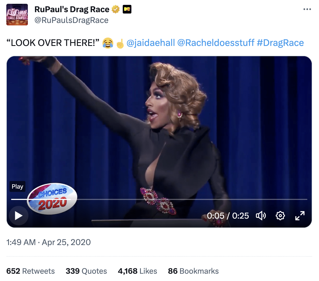319x281 pixels.
Task: Open the @RuPaulsDragRace handle
Action: (x=71, y=20)
